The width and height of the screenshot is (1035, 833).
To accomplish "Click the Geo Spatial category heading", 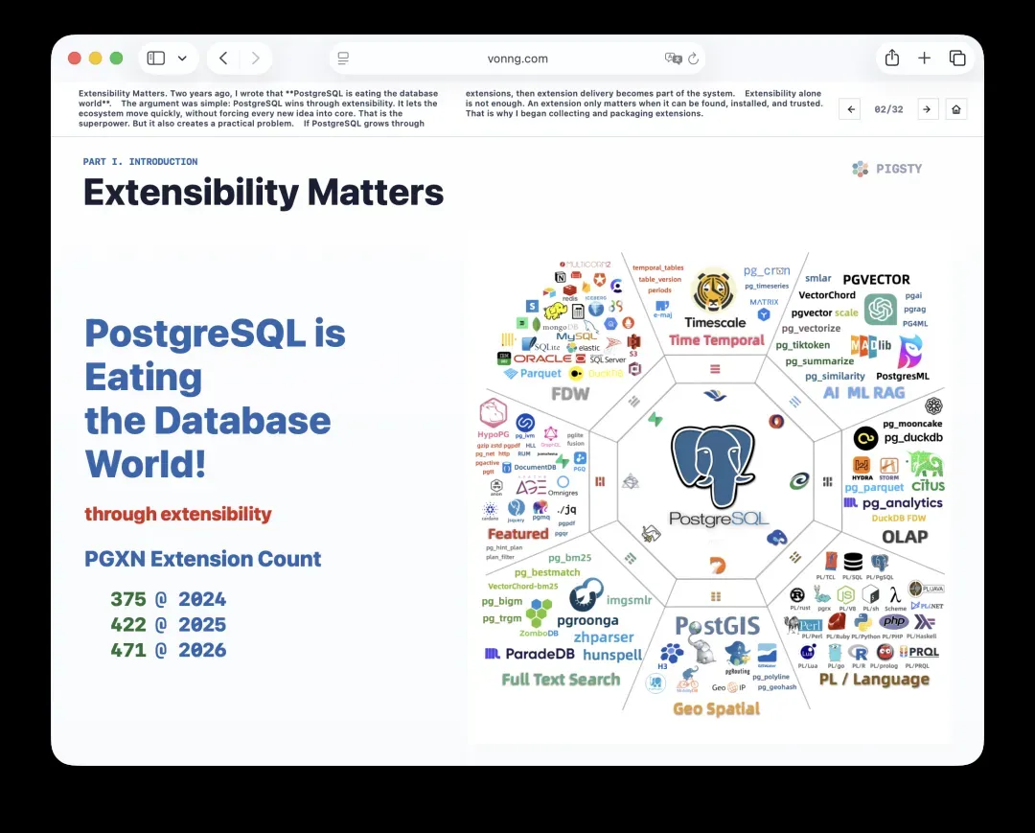I will point(716,709).
